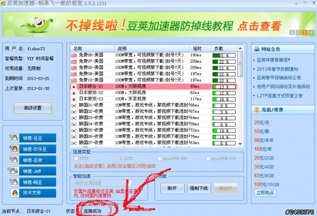Choose the 168元/年 plan
317x216 pixels.
pos(263,149)
